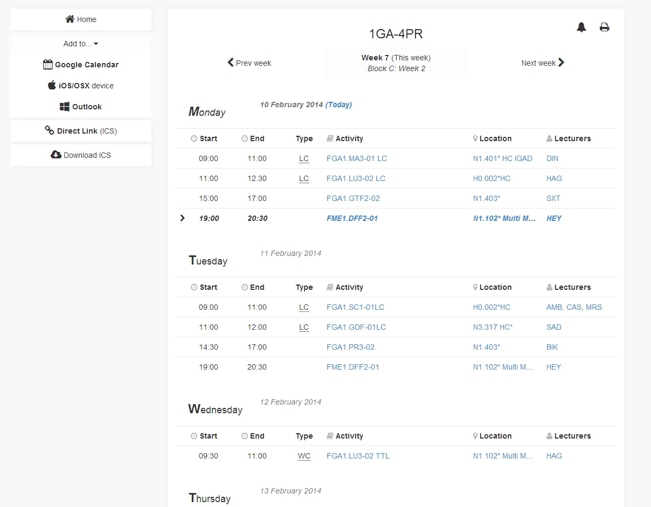Open location N3.317 HC*
651x507 pixels.
493,327
